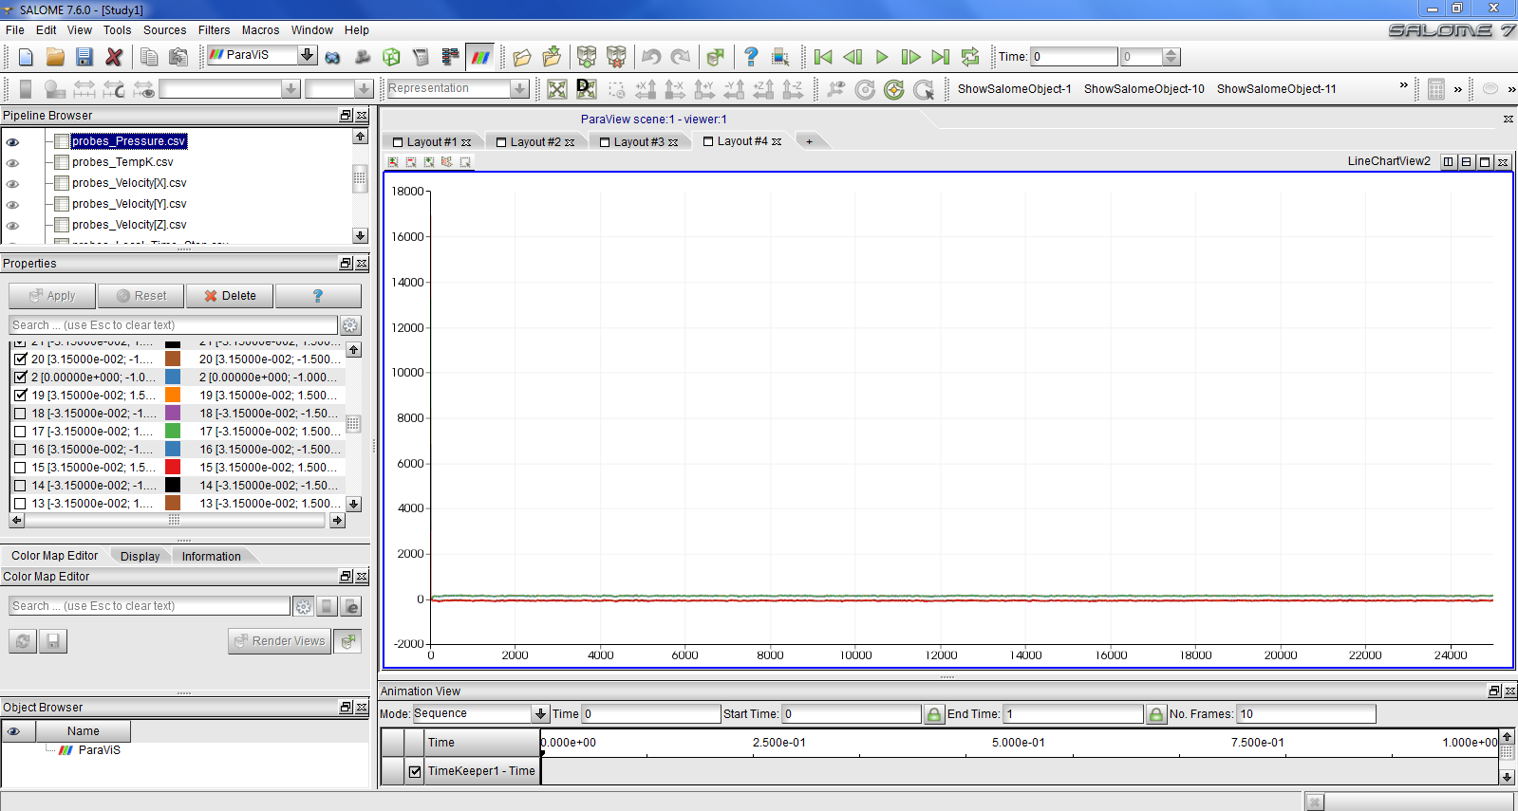This screenshot has height=811, width=1518.
Task: Click the orange color swatch for series 19
Action: [x=173, y=396]
